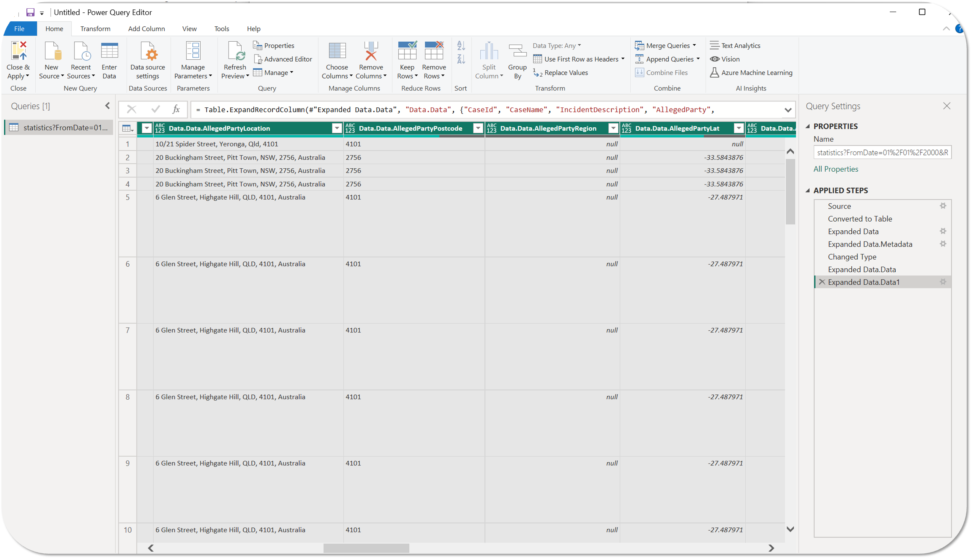The width and height of the screenshot is (972, 559).
Task: Collapse the Queries pane
Action: tap(107, 106)
